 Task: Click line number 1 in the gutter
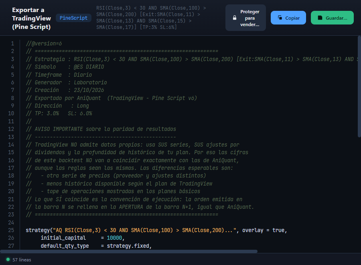[12, 43]
